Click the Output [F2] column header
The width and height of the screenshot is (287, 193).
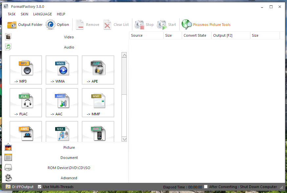231,35
